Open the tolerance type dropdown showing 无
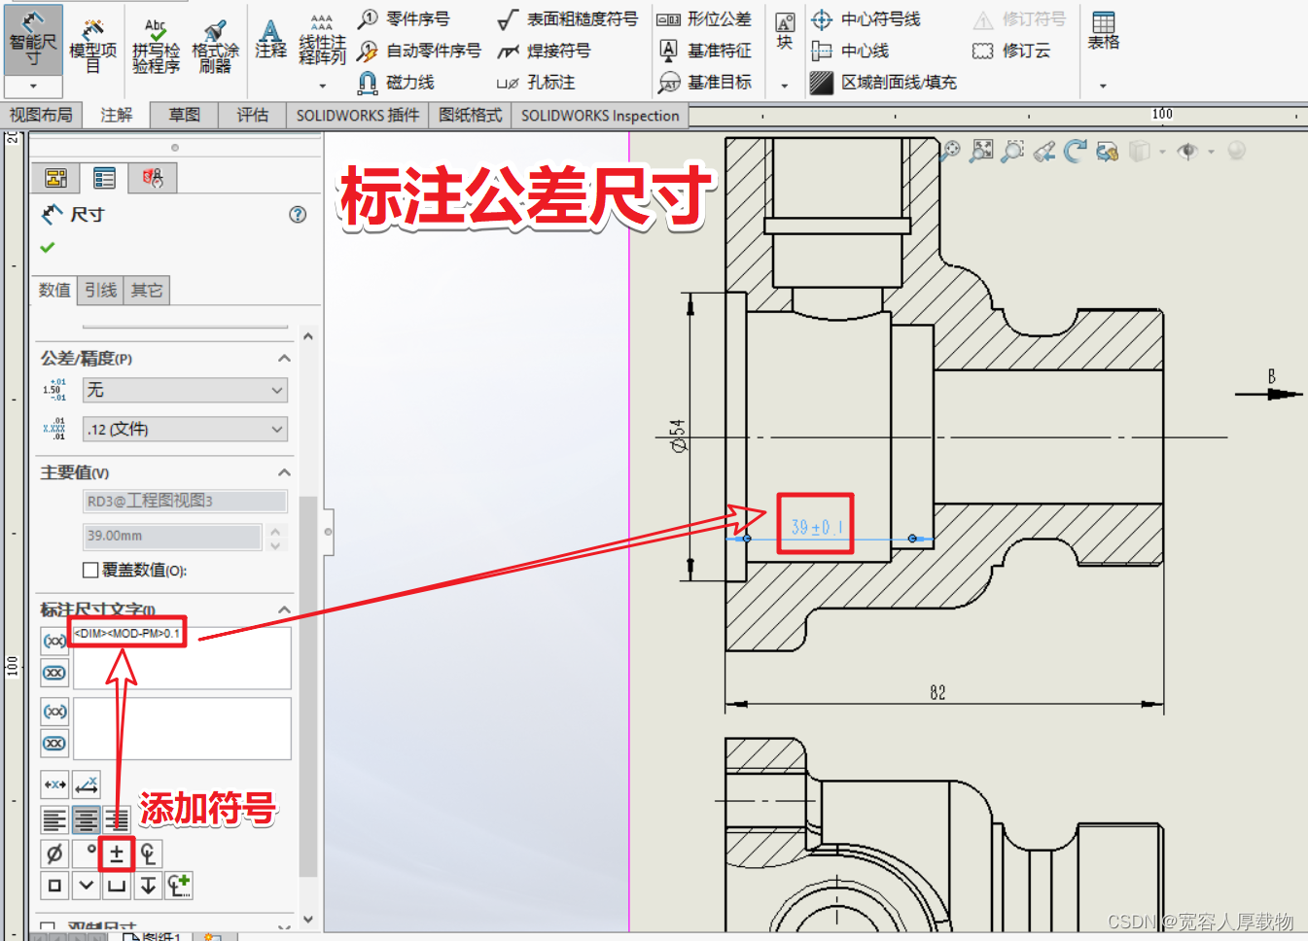 click(x=185, y=390)
